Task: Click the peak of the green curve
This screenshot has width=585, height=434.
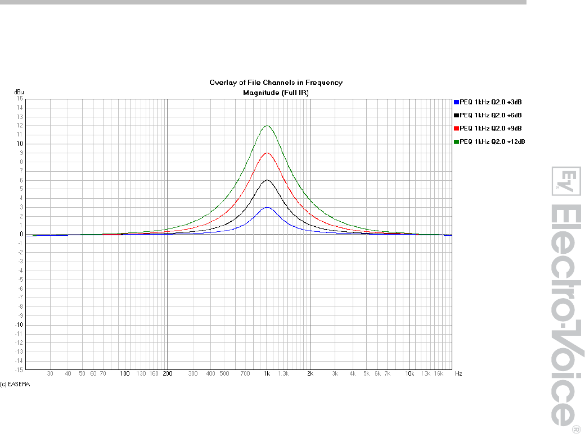Action: click(x=268, y=126)
